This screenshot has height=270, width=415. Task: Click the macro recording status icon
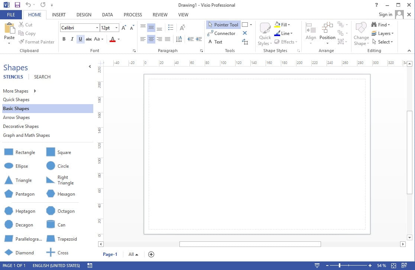pos(90,266)
